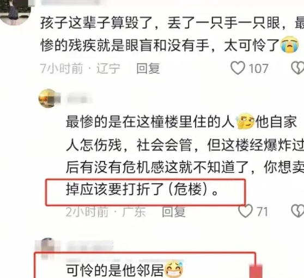Like the Guangdong comment with 71 likes
This screenshot has width=304, height=278.
click(246, 211)
